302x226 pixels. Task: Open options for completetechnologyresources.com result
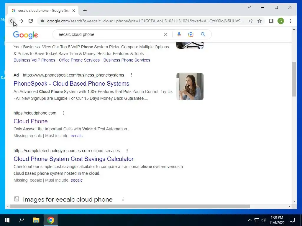click(127, 151)
